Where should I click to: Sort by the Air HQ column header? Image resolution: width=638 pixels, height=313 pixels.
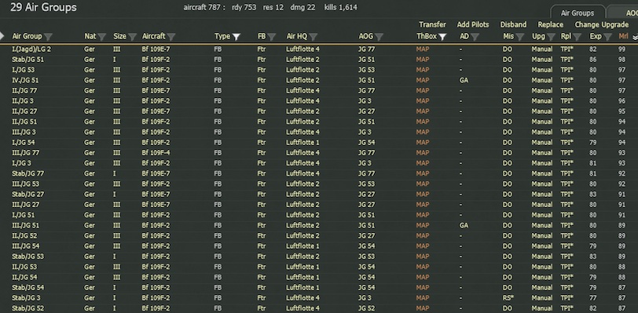point(297,36)
